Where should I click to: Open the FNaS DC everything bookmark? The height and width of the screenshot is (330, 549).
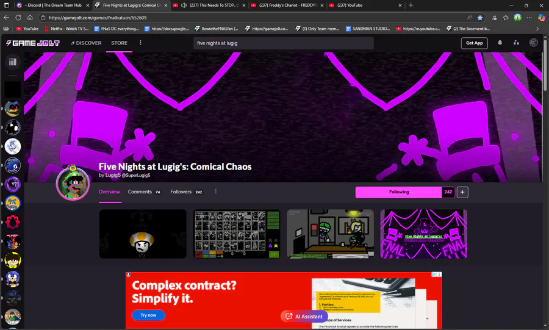(x=117, y=29)
